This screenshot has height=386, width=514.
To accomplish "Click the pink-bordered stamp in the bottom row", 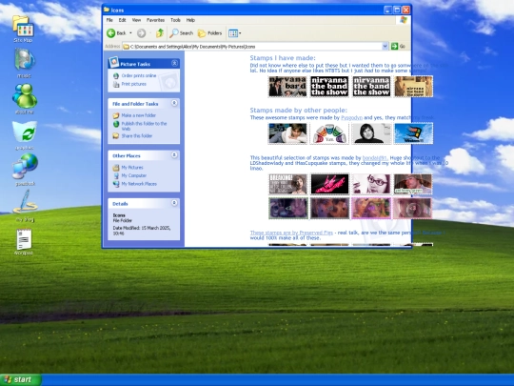I will (x=371, y=208).
